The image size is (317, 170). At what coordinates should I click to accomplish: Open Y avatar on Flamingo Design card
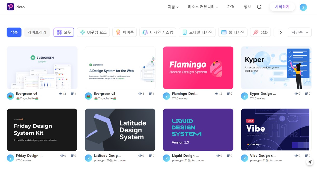pyautogui.click(x=166, y=96)
